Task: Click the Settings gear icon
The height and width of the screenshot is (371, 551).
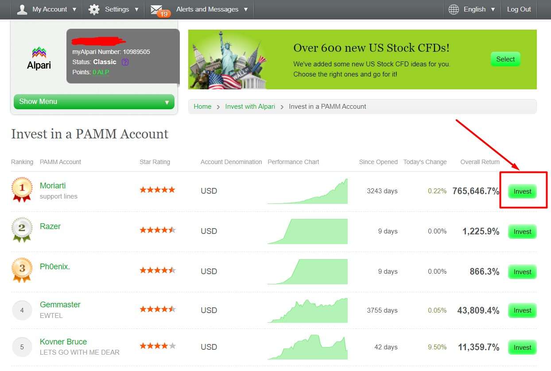Action: (94, 9)
